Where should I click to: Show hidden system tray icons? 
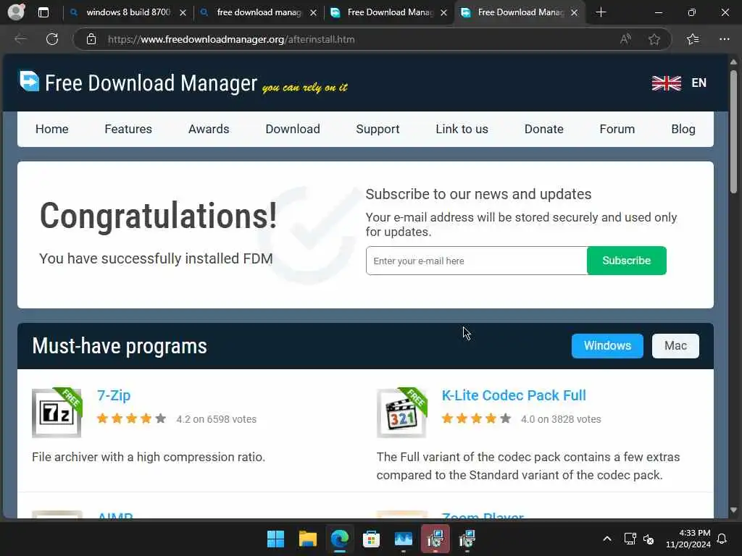(607, 539)
